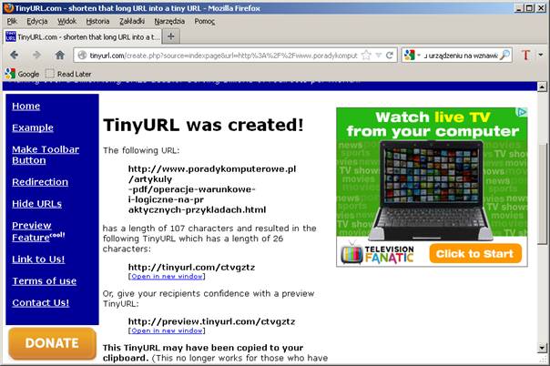Click the vertical scrollbar down arrow

542,348
